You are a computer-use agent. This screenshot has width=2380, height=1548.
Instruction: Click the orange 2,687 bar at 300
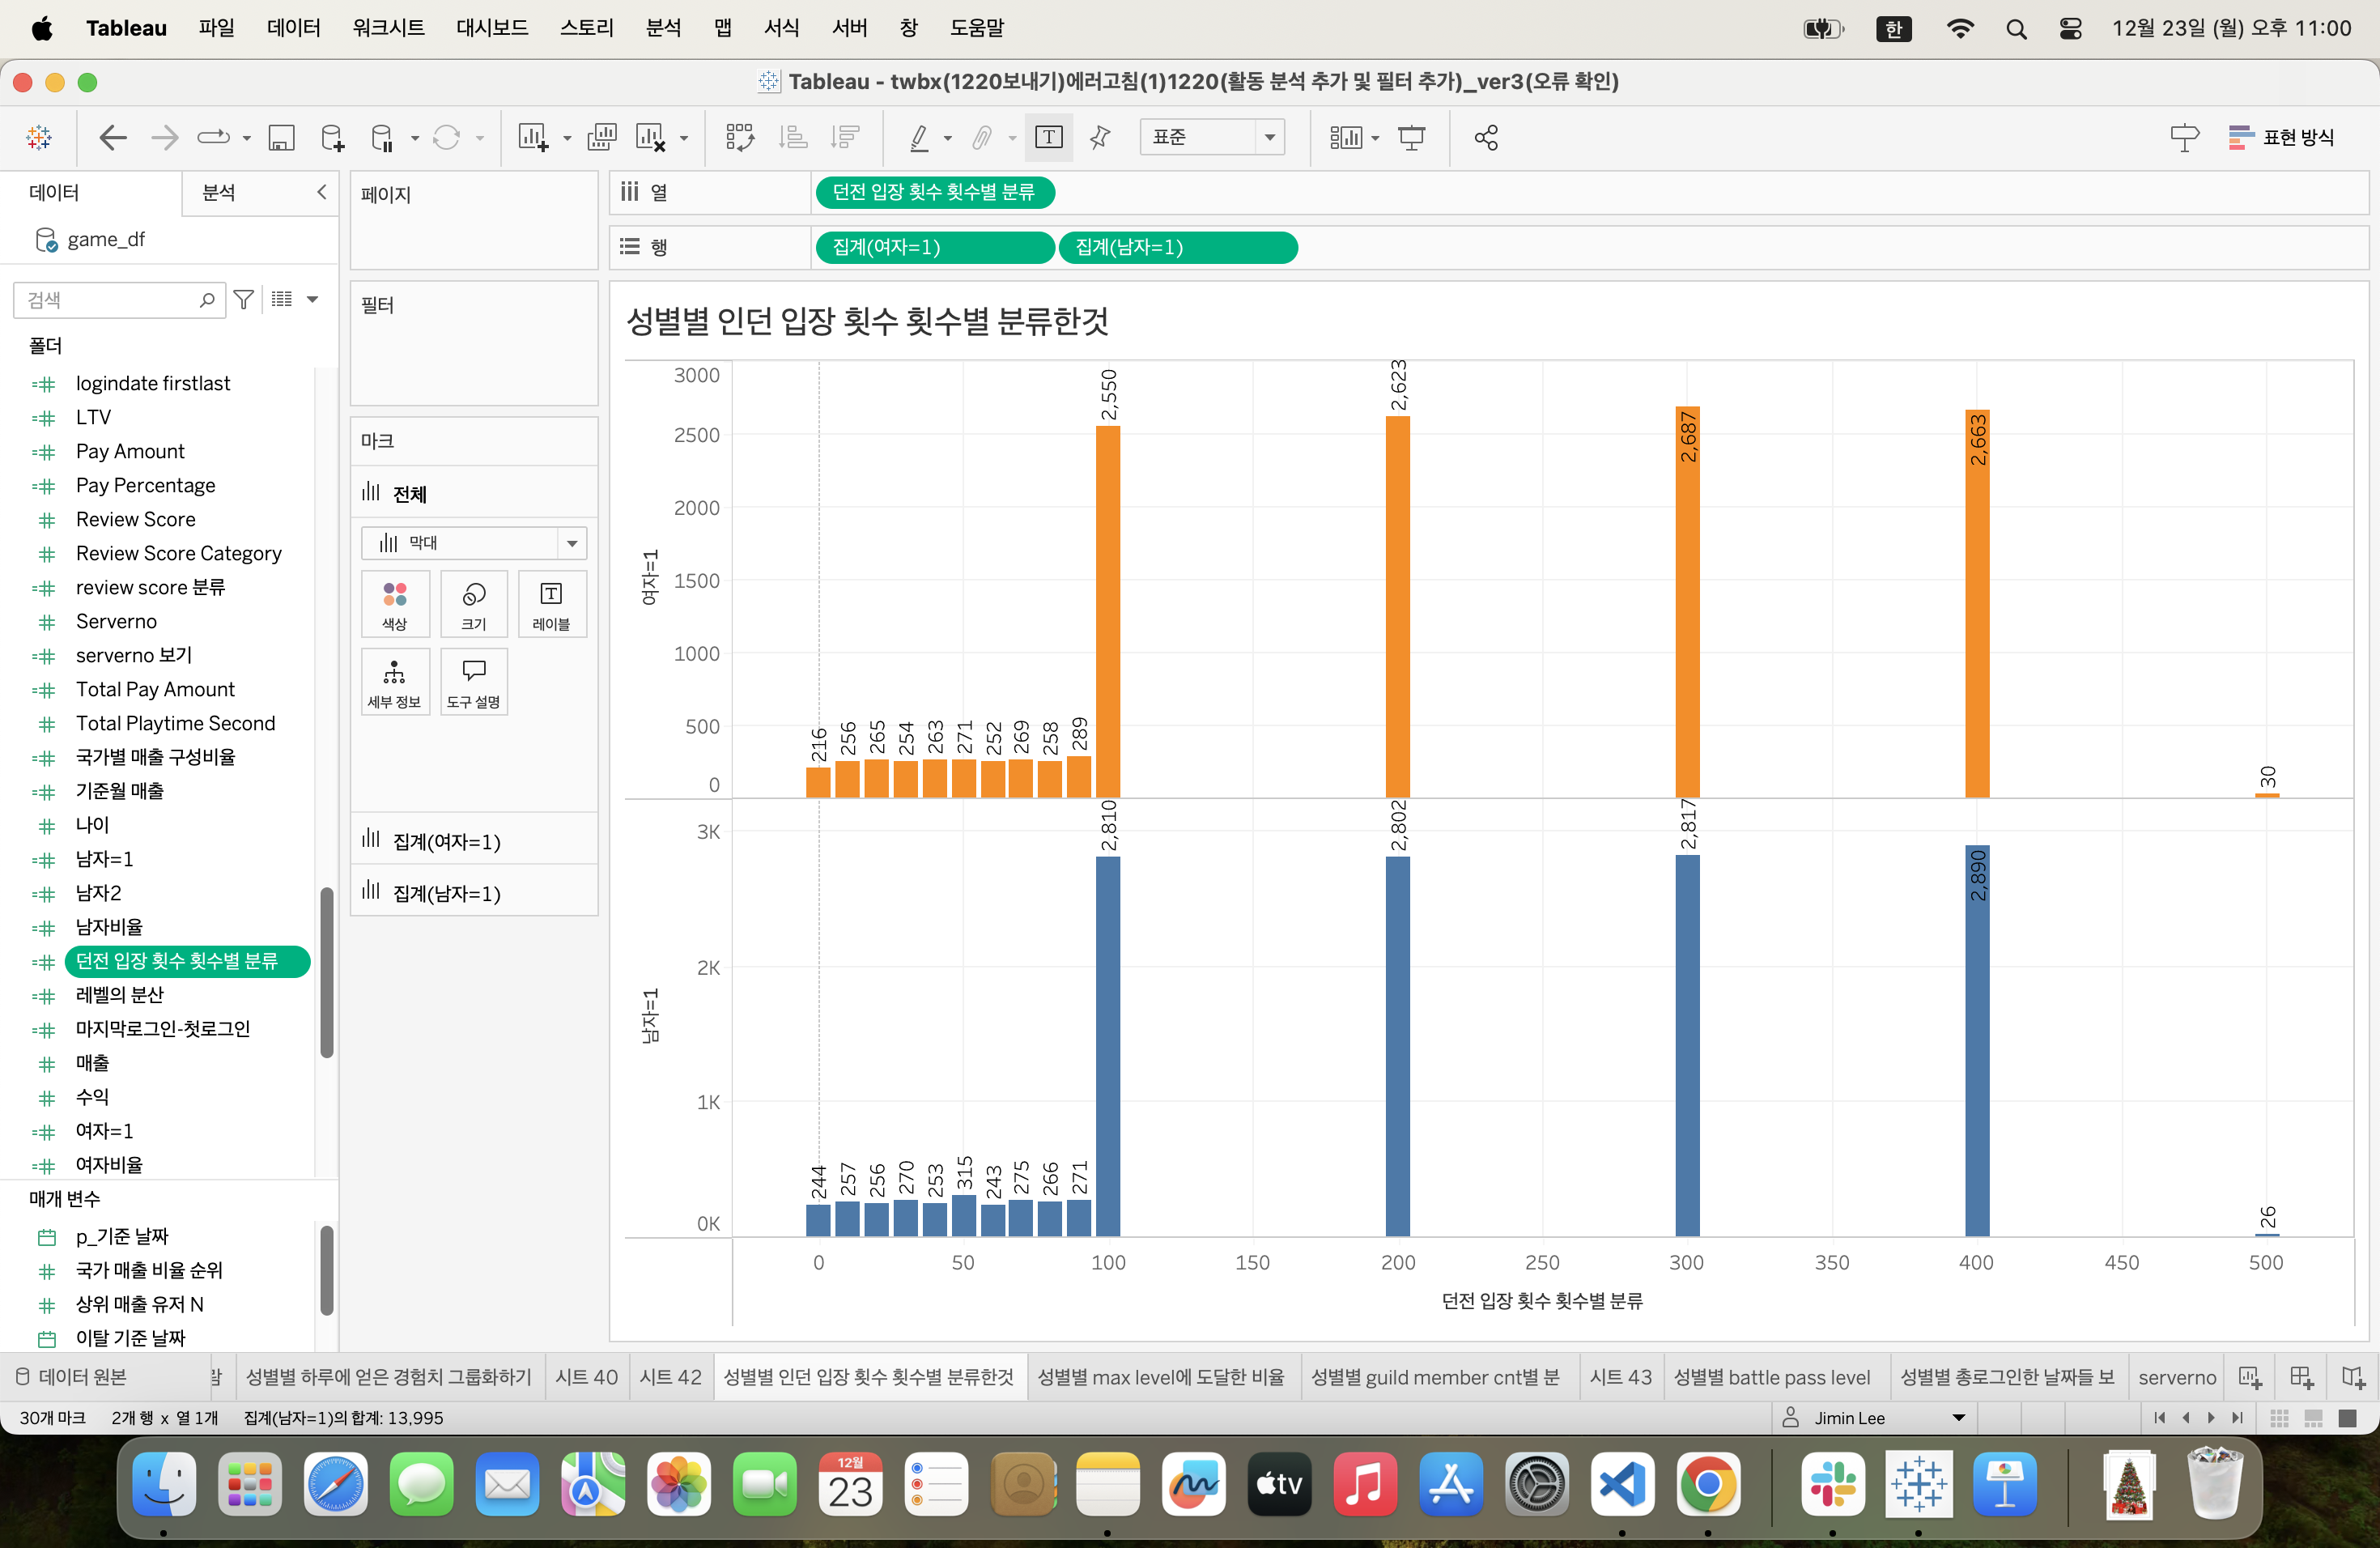tap(1687, 602)
